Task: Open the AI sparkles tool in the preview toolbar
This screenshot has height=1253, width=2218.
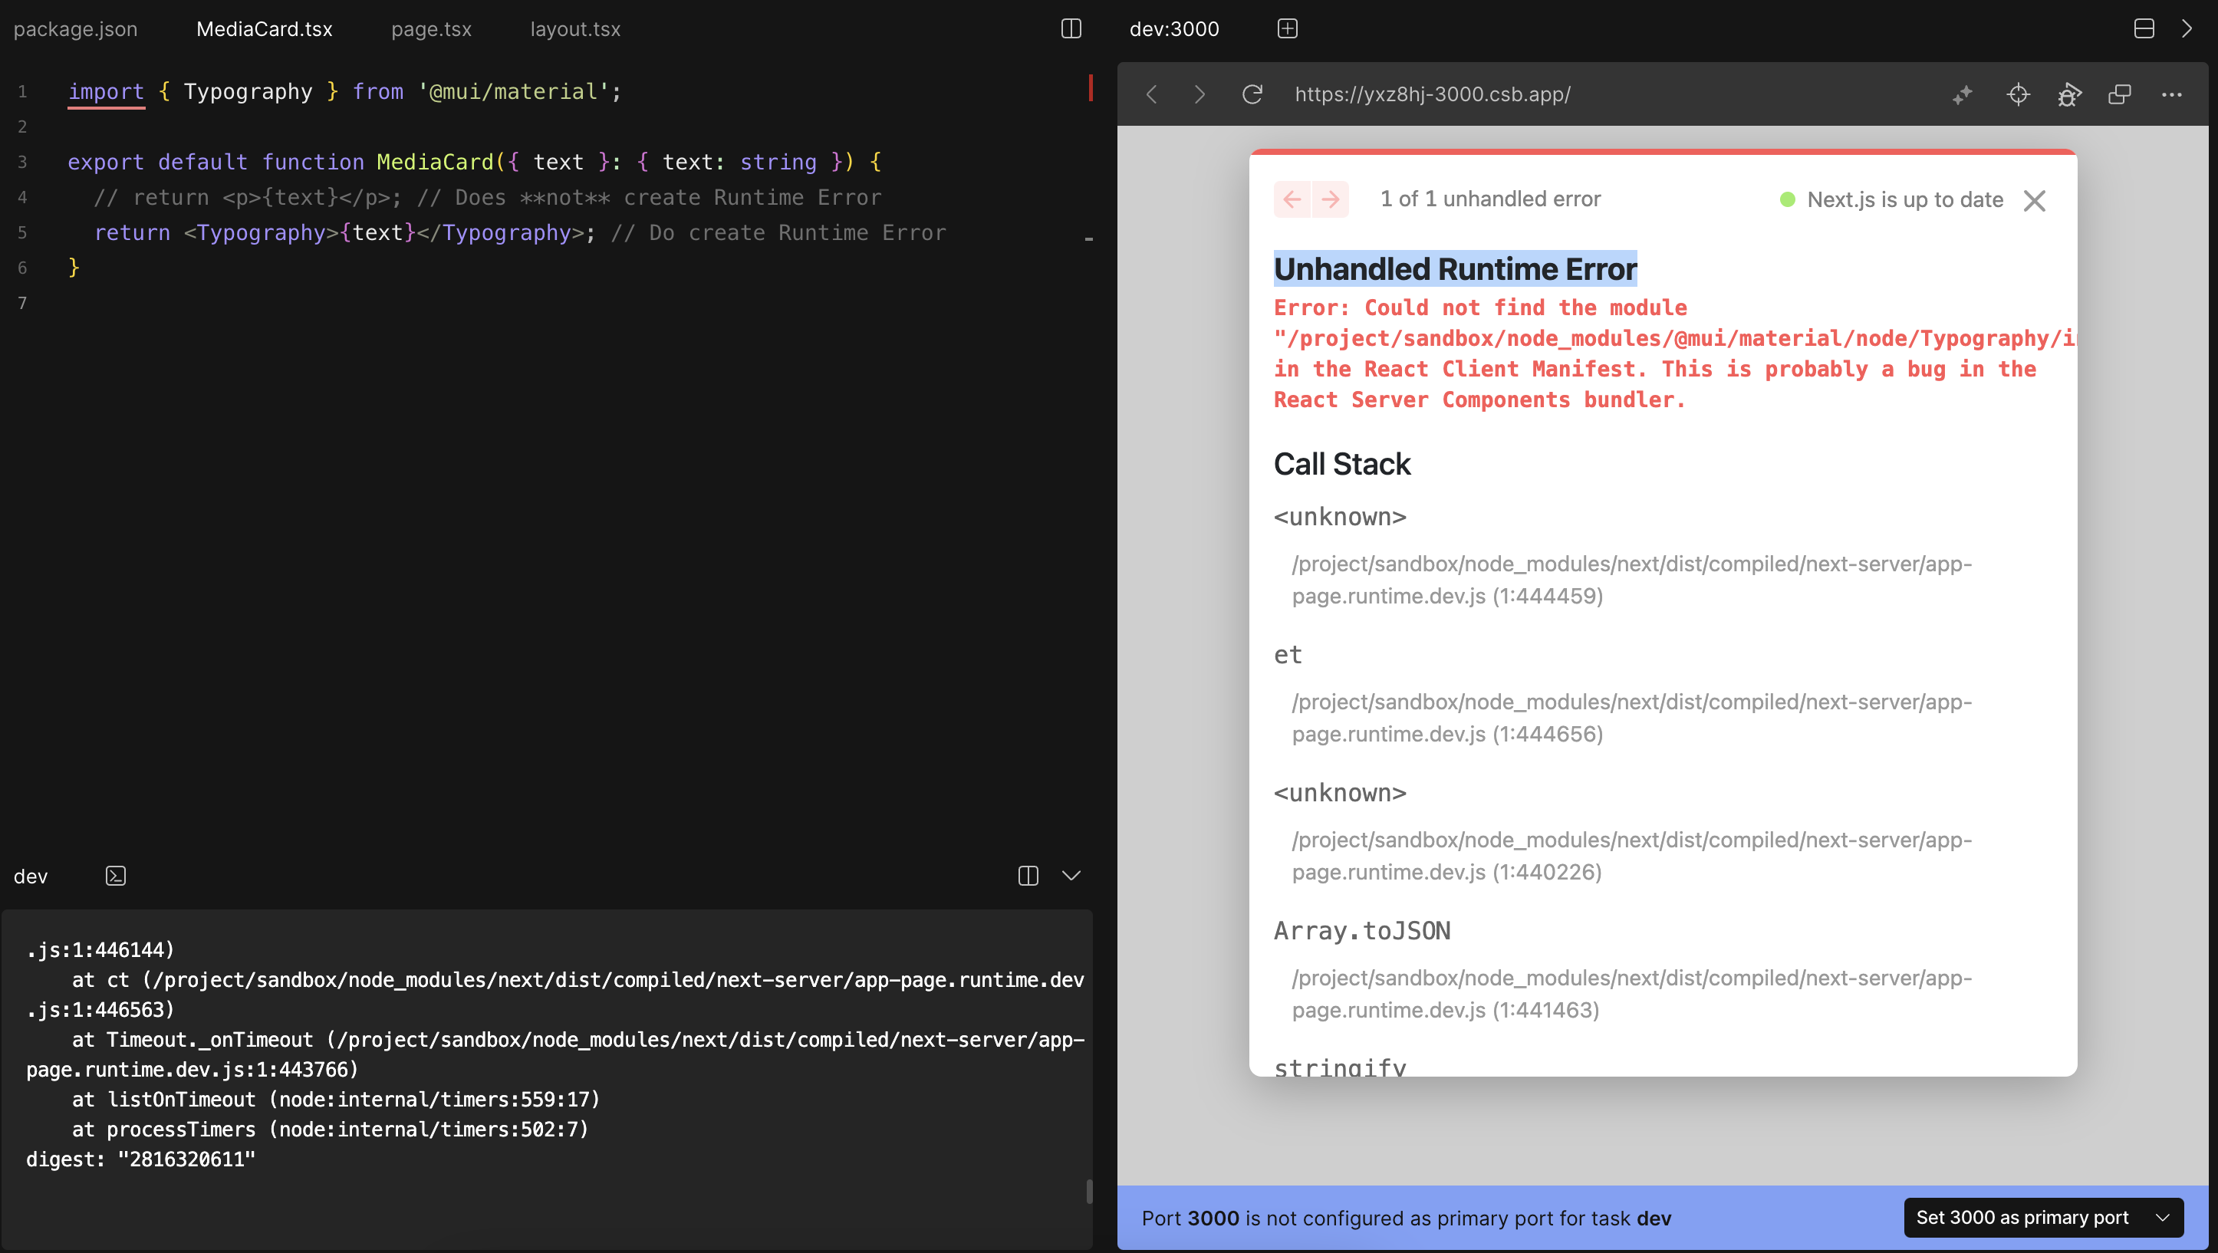Action: click(x=1963, y=95)
